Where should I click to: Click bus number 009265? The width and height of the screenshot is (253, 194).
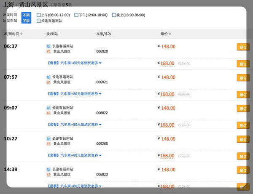coord(102,144)
